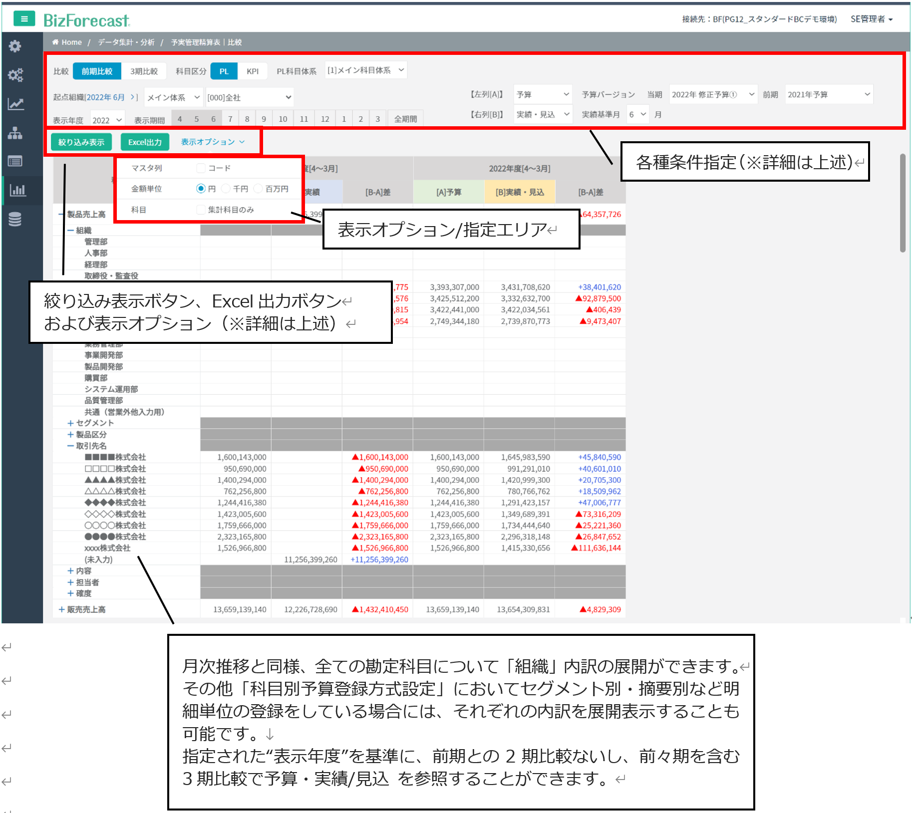
Task: Select the 全期間 display period button
Action: [x=405, y=119]
